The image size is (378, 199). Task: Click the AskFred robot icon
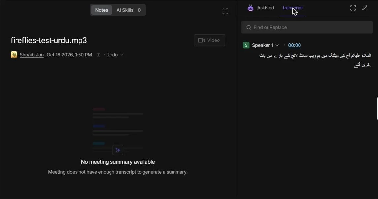click(250, 8)
